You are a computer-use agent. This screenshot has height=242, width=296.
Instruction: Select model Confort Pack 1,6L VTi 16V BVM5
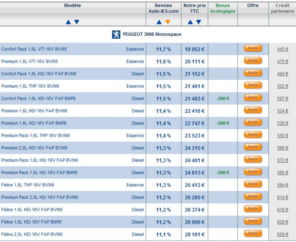click(34, 49)
